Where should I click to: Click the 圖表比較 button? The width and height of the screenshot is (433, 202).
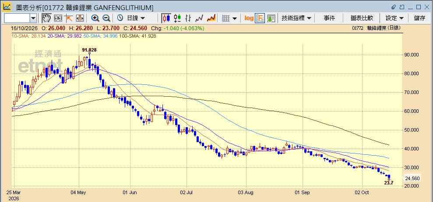[362, 18]
